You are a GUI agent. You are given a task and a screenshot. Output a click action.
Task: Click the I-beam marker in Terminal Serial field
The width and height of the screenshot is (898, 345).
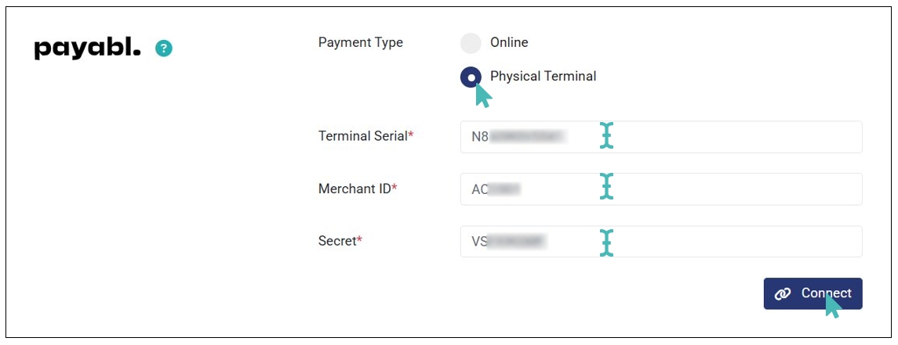(605, 135)
